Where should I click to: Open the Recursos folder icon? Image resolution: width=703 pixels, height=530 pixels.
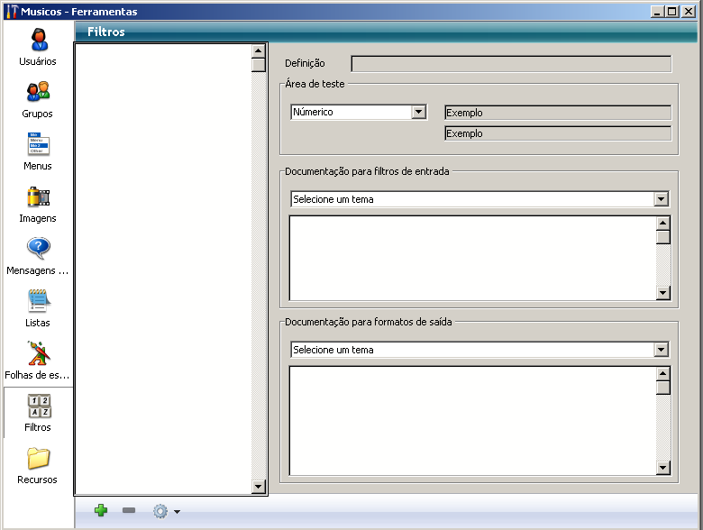(38, 460)
